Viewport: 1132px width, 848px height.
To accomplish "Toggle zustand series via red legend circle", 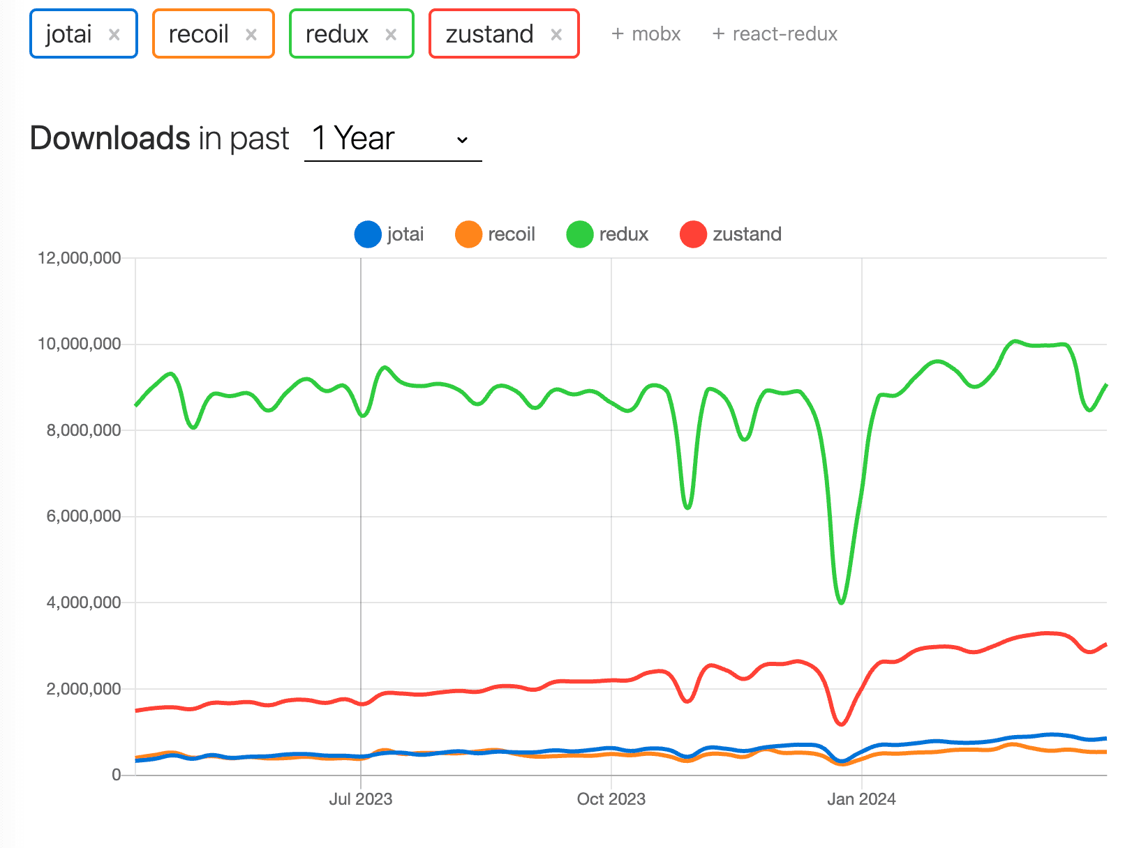I will coord(693,234).
